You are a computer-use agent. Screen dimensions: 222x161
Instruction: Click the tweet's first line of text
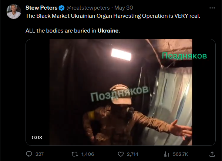click(x=113, y=16)
